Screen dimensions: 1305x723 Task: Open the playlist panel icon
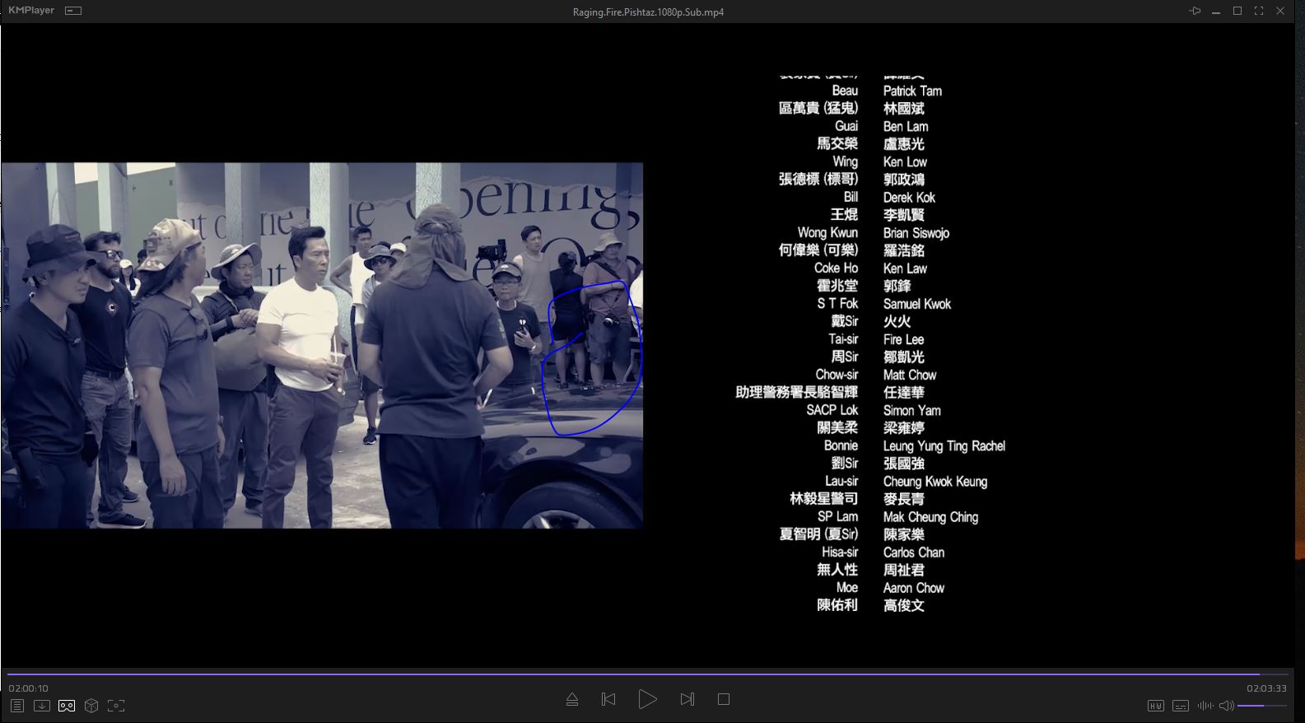click(x=16, y=706)
